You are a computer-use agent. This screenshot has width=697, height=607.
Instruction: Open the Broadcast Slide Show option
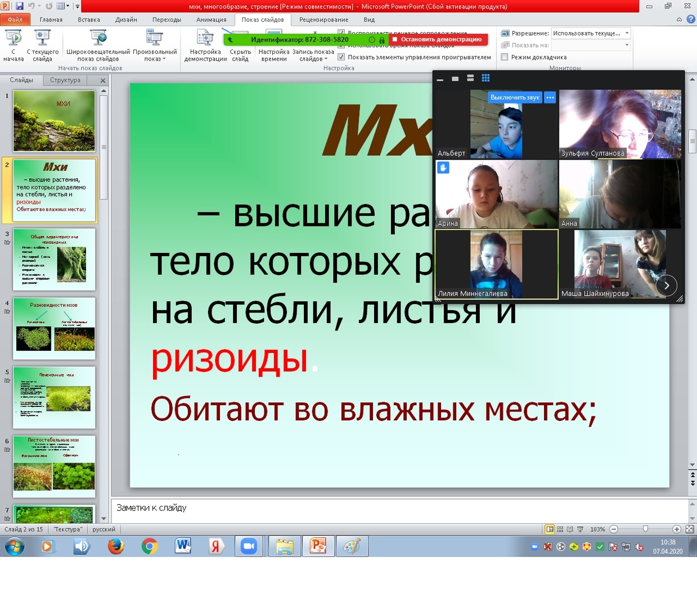[x=98, y=45]
